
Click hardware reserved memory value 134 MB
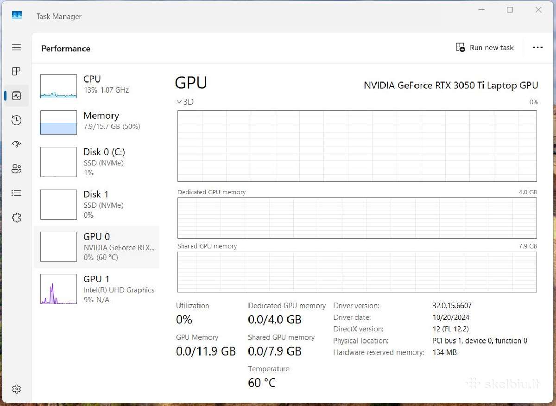(444, 352)
